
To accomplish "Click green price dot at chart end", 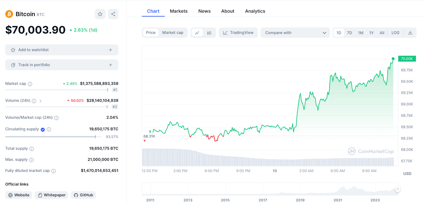I will (x=393, y=59).
